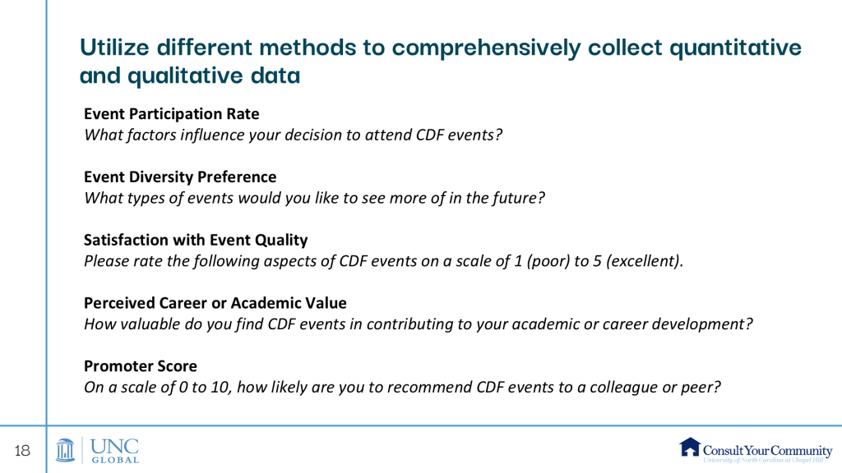
Task: Select the Promoter Score heading
Action: click(141, 365)
